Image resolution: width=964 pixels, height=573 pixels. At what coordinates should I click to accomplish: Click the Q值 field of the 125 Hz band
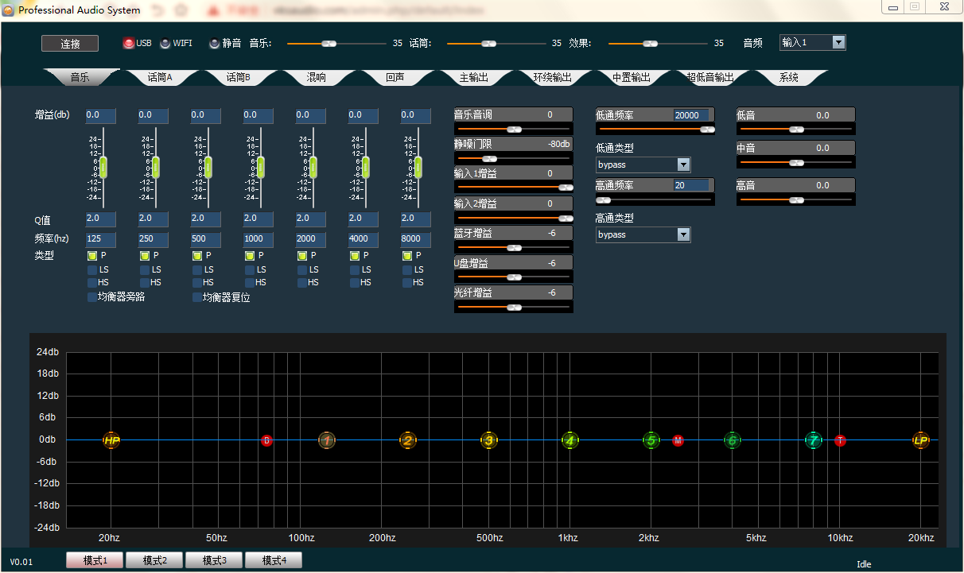pyautogui.click(x=101, y=219)
